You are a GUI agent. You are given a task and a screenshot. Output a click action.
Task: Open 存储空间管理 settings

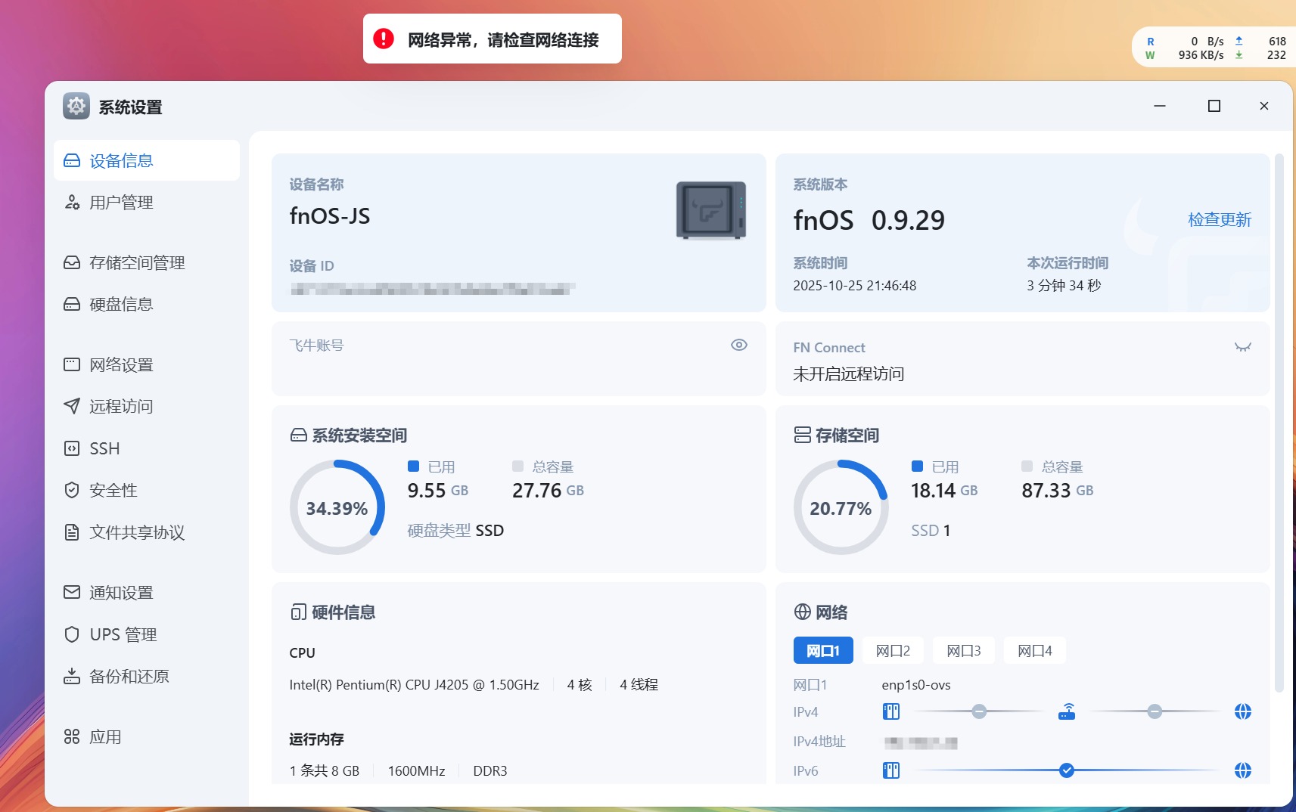(x=136, y=262)
